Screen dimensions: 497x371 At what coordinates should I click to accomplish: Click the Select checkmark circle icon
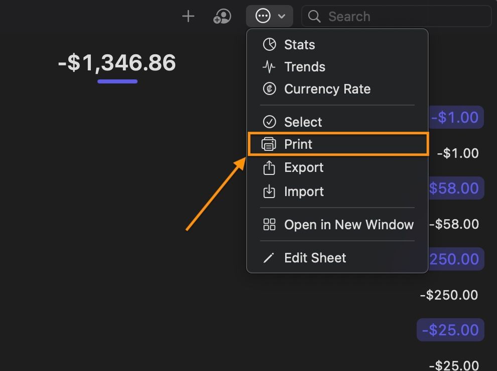[270, 122]
